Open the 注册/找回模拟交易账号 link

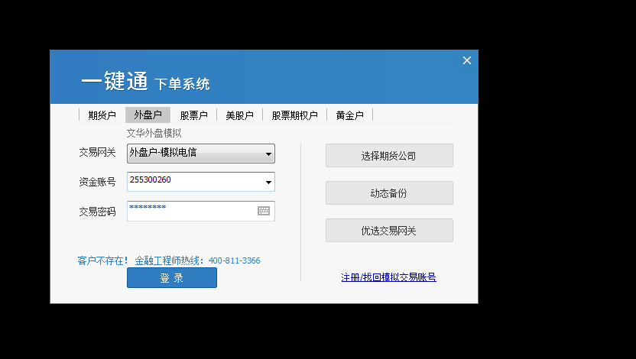[388, 277]
